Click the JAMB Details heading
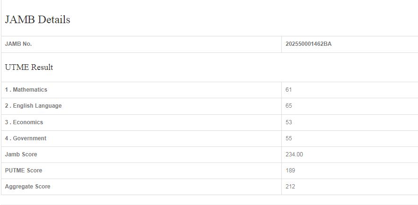 [x=37, y=20]
